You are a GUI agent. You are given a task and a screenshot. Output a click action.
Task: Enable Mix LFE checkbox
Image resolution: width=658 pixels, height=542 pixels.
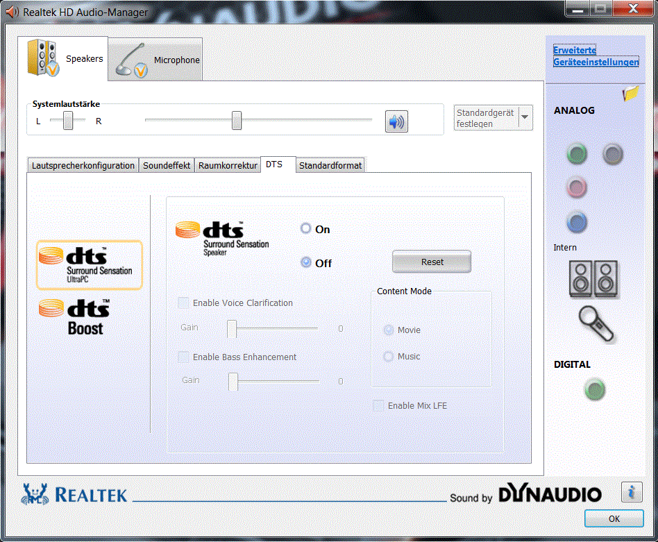point(378,406)
